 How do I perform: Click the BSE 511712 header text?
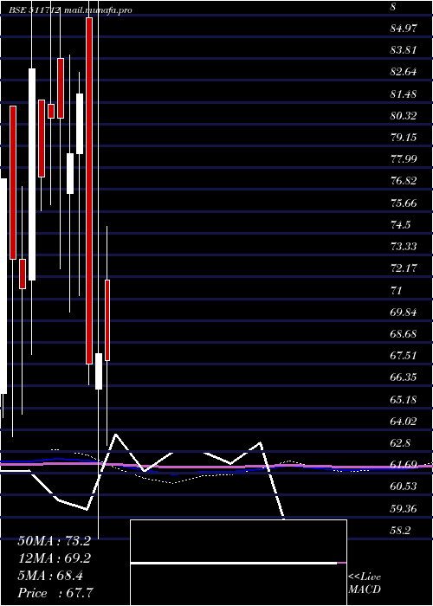pos(35,10)
